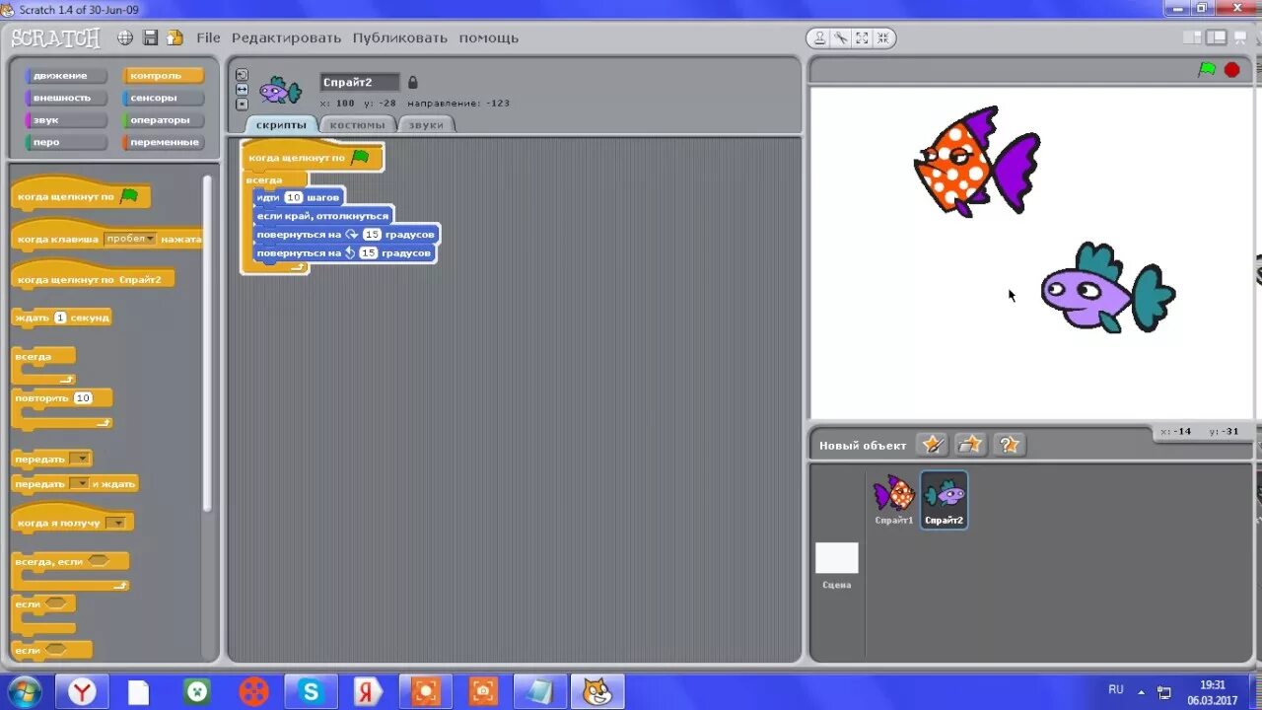Viewport: 1262px width, 710px height.
Task: Open the помощь menu
Action: pyautogui.click(x=488, y=37)
